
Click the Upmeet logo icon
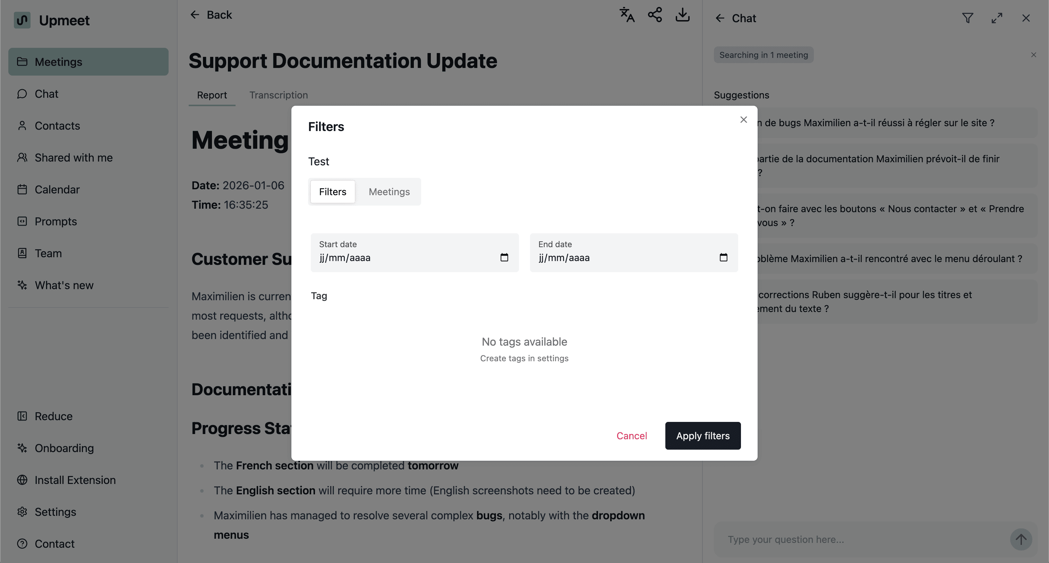pos(22,20)
